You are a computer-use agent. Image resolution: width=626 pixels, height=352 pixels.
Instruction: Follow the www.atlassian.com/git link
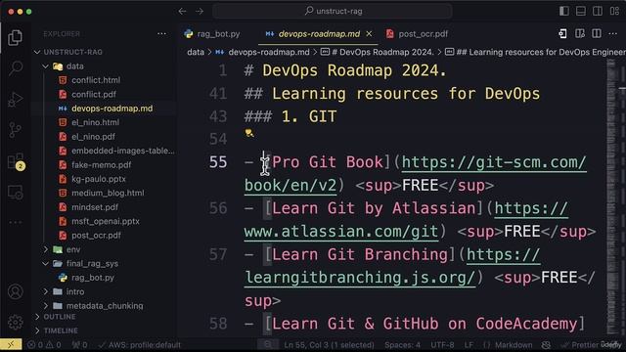click(x=341, y=232)
